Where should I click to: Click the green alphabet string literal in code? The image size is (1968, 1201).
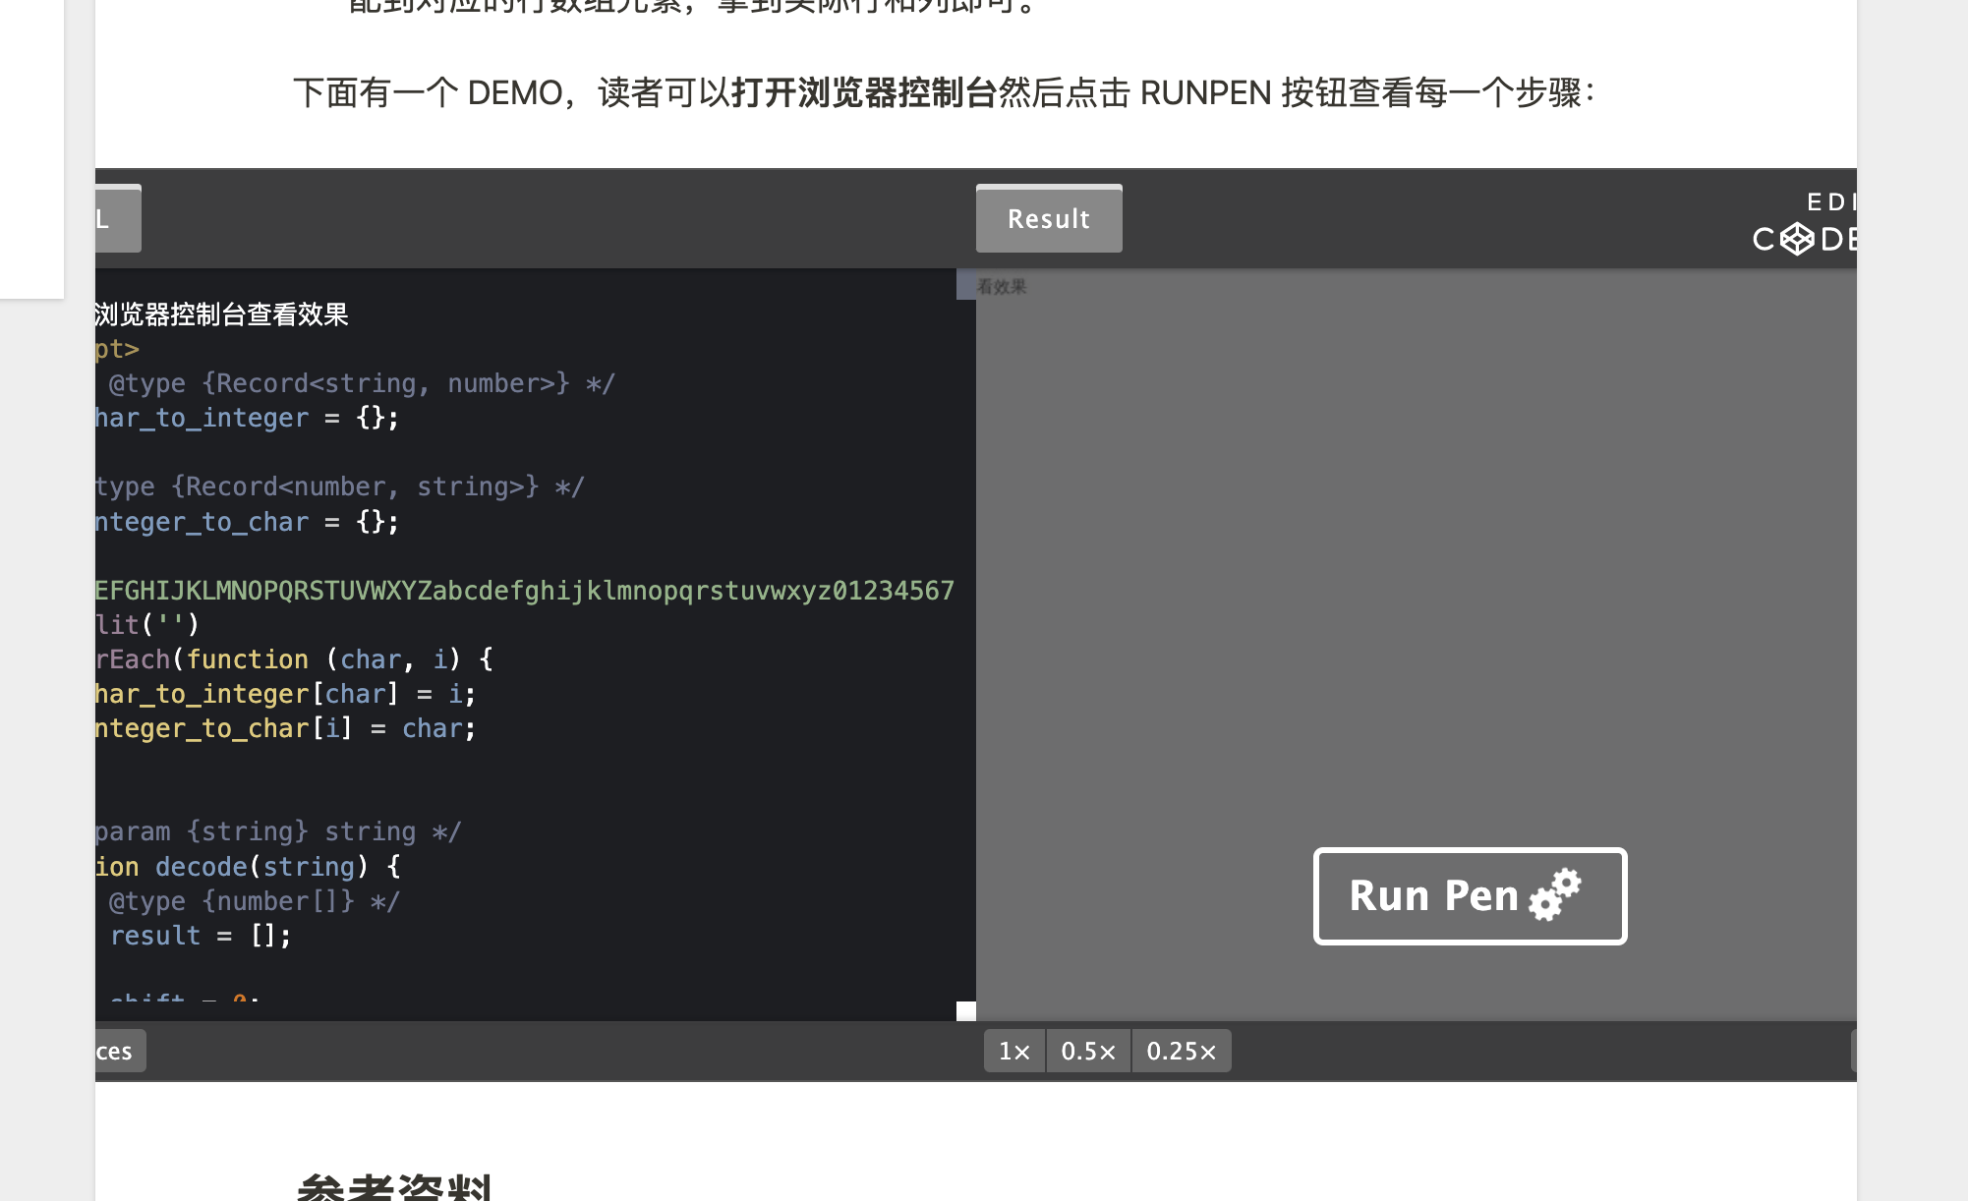pos(521,590)
